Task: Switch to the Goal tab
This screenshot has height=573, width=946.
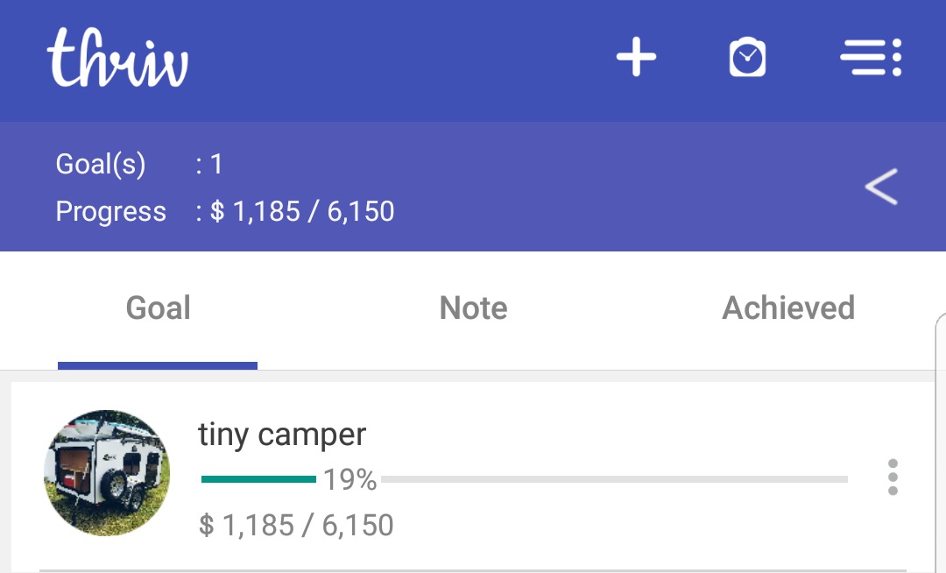Action: point(158,308)
